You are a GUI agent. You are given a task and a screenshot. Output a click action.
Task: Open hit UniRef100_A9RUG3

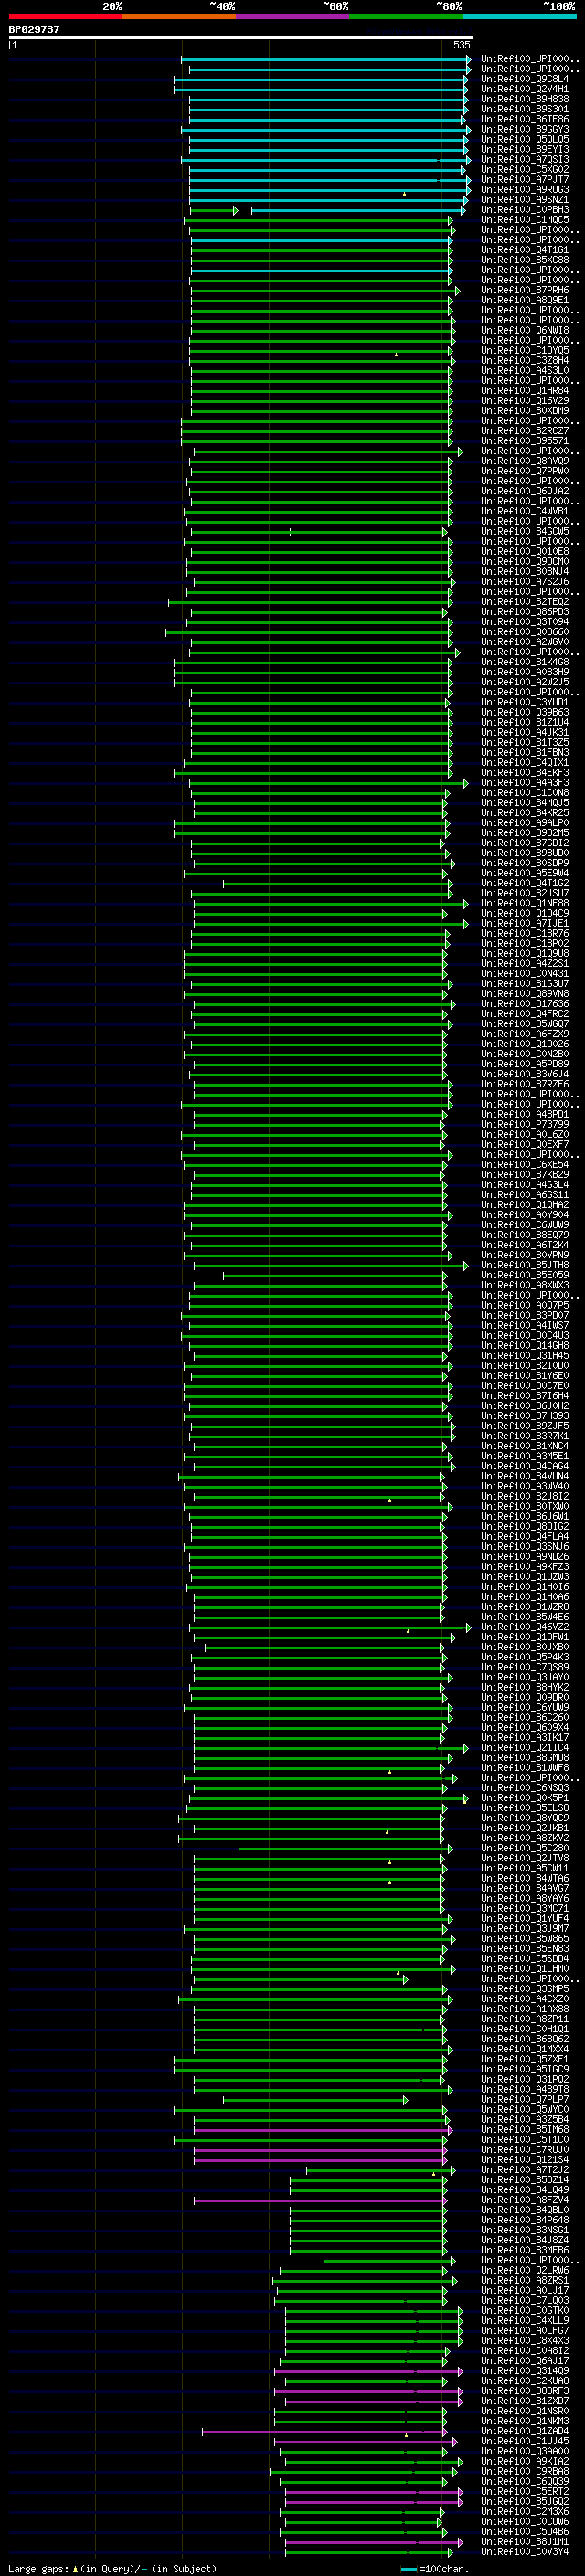click(x=524, y=189)
